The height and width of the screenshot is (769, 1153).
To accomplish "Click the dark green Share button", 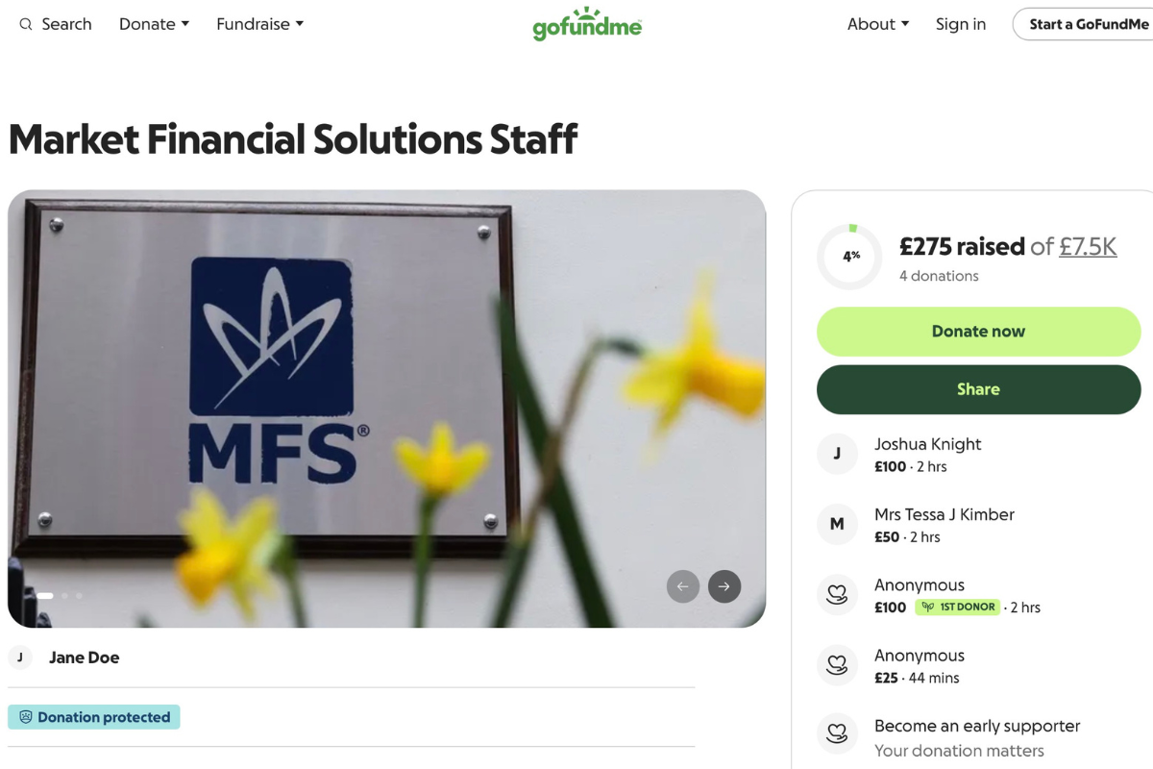I will tap(978, 389).
